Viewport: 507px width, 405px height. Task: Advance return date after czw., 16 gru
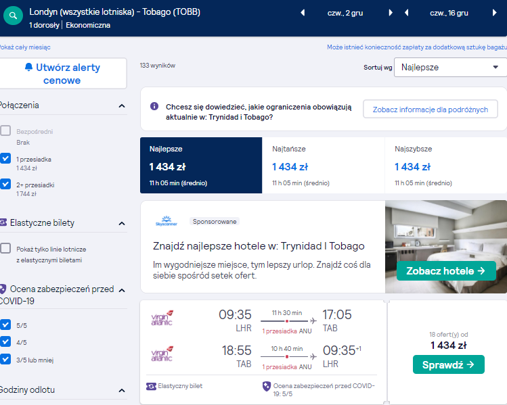pos(494,13)
